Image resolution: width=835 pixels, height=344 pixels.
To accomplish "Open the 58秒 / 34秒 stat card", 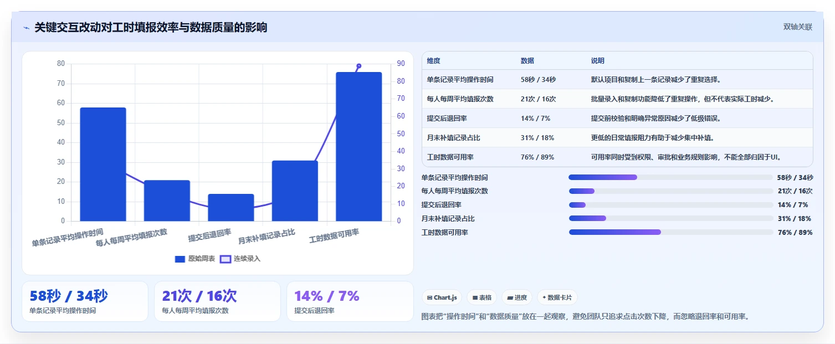I will click(85, 301).
